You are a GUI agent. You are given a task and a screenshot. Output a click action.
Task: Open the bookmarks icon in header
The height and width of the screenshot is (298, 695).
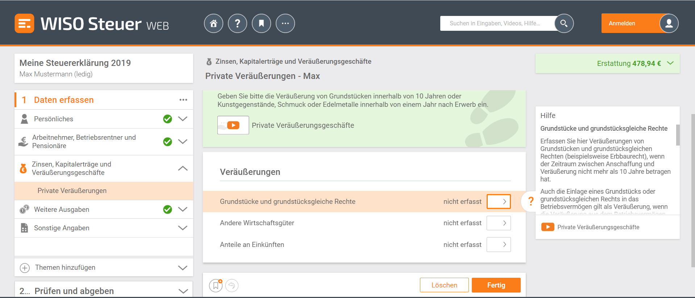point(261,24)
